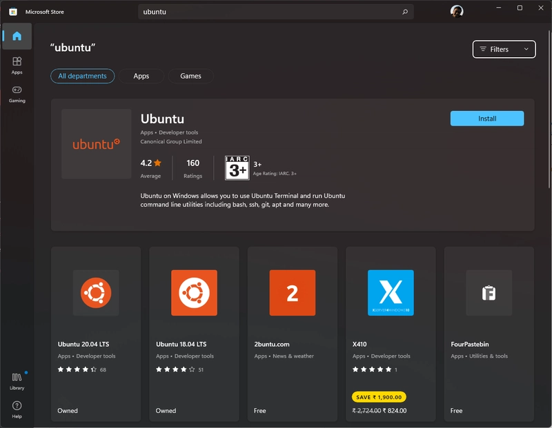Click the IARC 3+ rating badge
Viewport: 552px width, 428px height.
237,167
